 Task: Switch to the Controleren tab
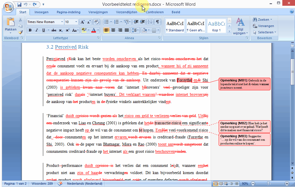(x=155, y=12)
